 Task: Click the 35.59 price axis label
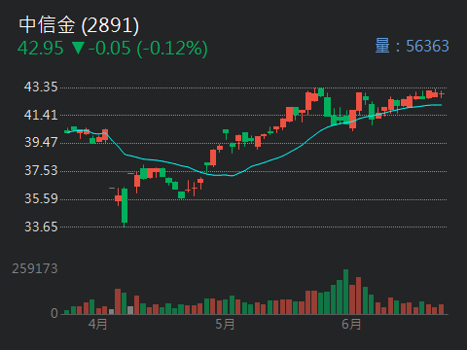click(41, 198)
